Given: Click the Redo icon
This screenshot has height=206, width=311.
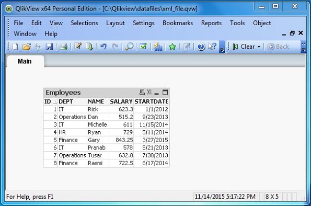Looking at the screenshot, I should tap(115, 47).
